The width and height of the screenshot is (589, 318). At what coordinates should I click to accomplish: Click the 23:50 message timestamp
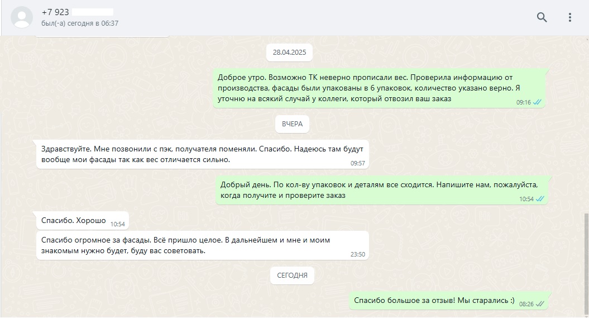coord(358,254)
